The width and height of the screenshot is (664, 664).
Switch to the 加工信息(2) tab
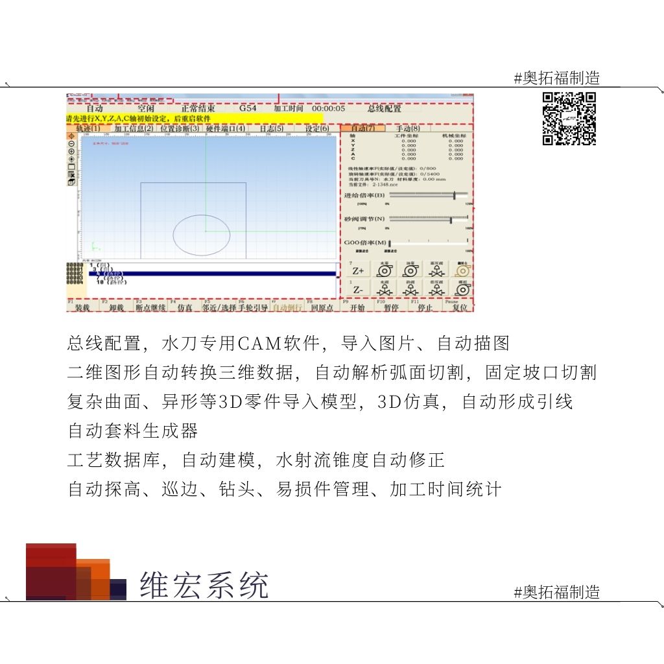coord(133,128)
